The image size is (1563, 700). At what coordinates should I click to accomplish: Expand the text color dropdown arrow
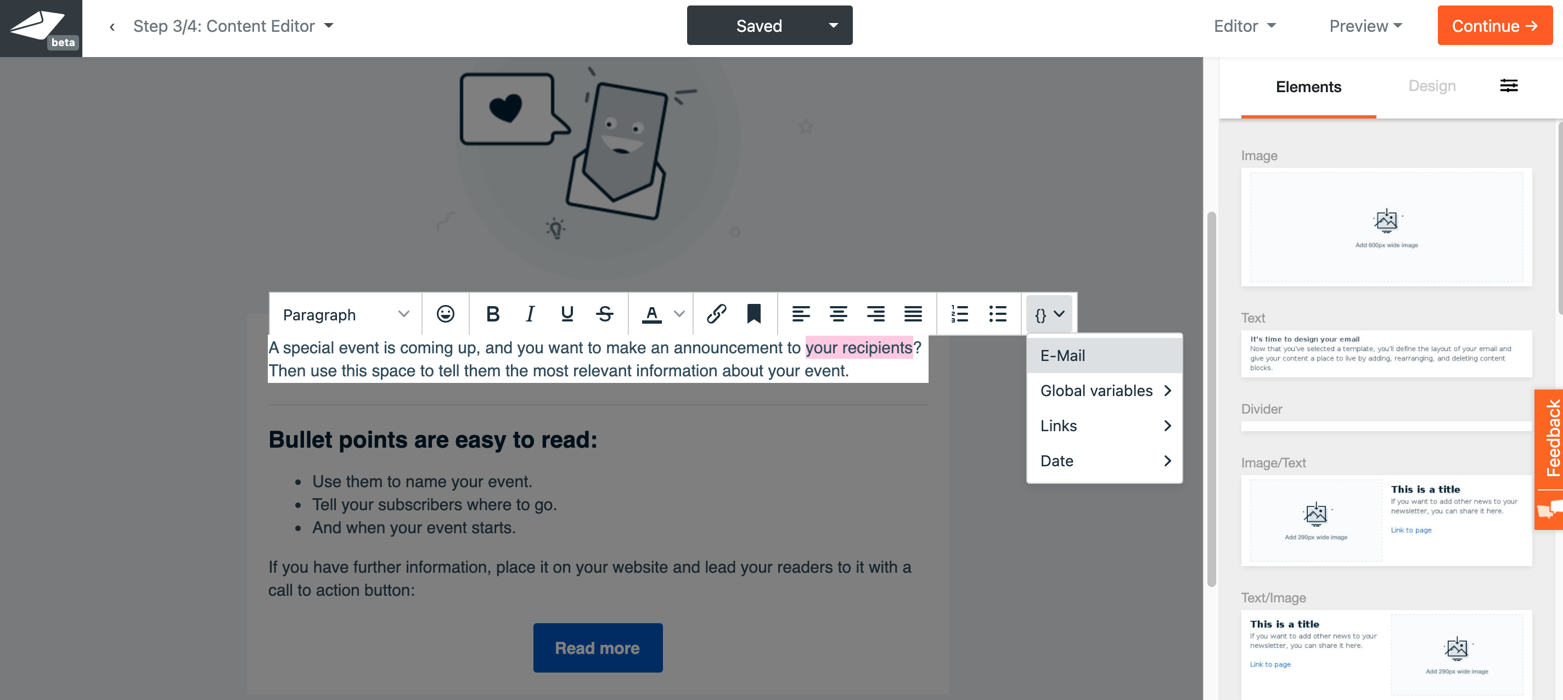[x=679, y=314]
